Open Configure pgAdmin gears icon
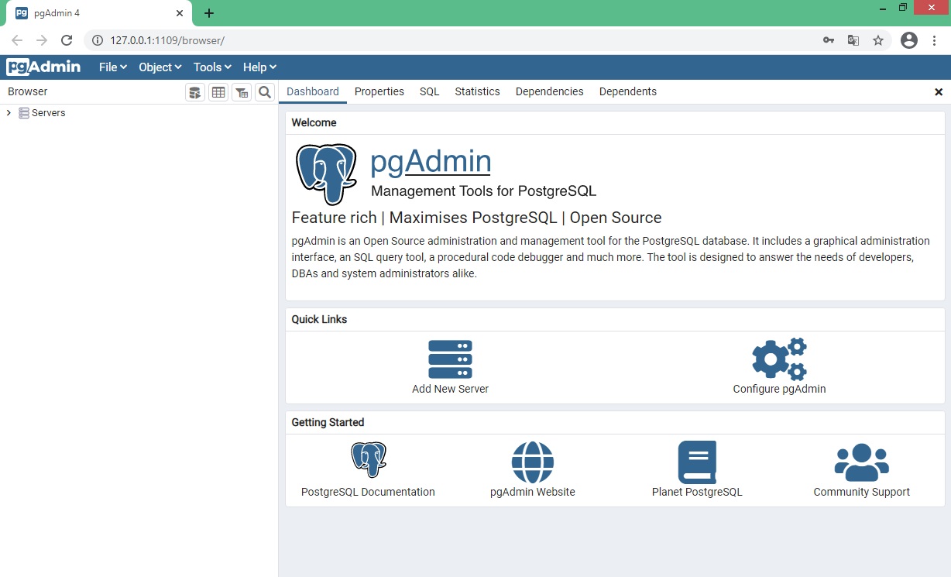 (x=779, y=359)
